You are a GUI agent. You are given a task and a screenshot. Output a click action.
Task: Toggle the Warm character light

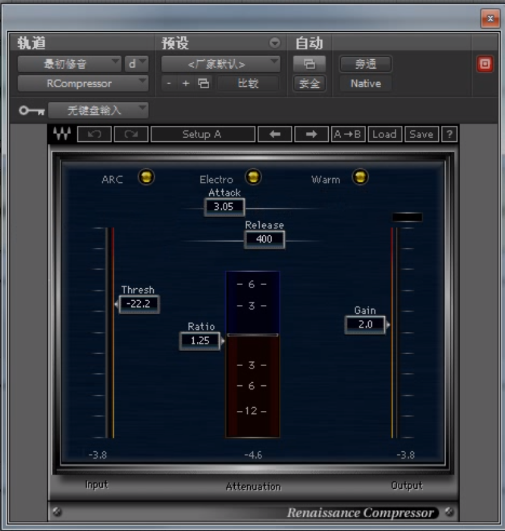360,177
